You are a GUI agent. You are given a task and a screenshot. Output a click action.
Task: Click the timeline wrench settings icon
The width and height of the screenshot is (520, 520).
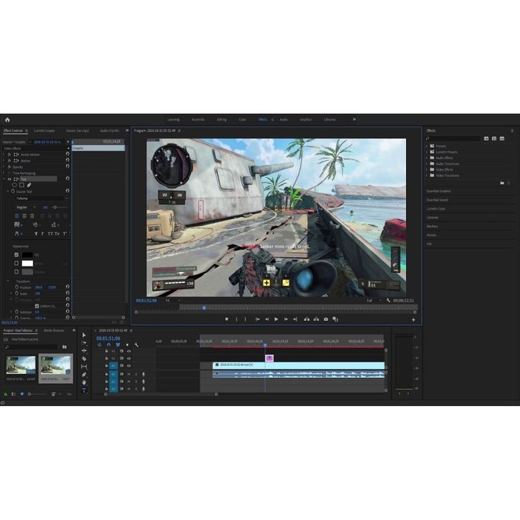coord(136,345)
